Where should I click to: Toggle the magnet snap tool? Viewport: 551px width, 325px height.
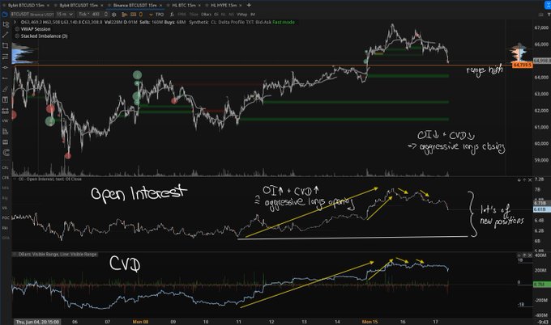pos(6,153)
